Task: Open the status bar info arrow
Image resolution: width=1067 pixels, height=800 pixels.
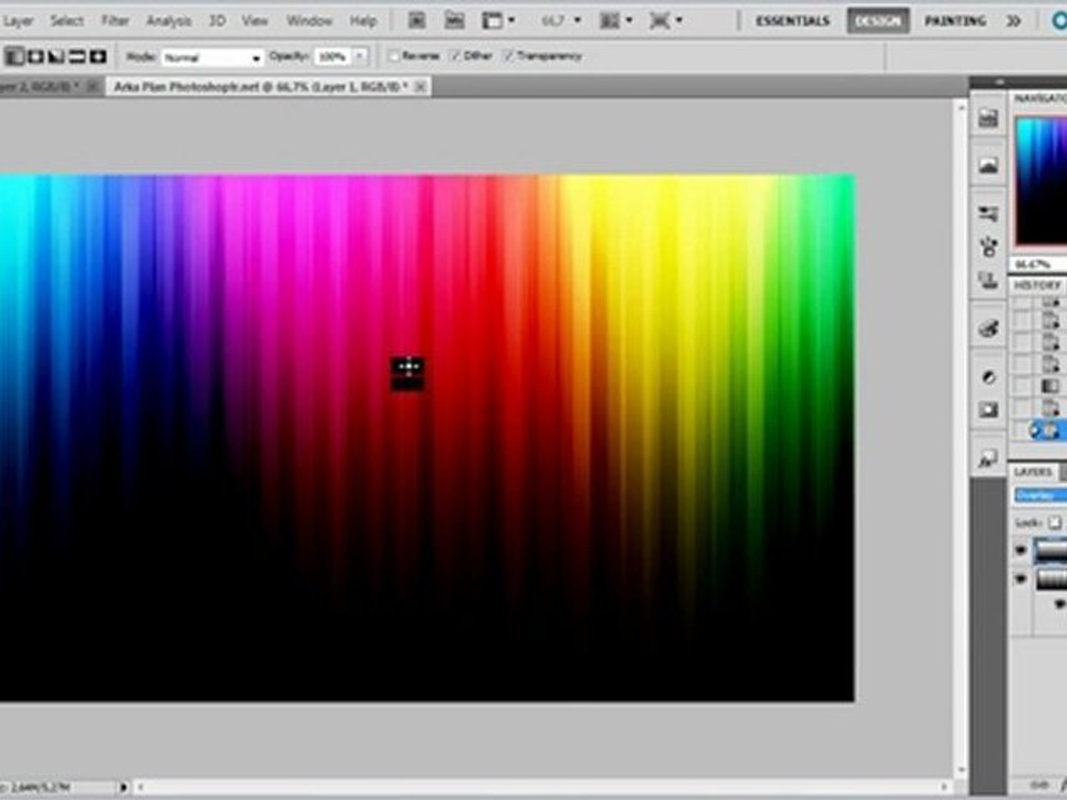Action: pos(123,787)
